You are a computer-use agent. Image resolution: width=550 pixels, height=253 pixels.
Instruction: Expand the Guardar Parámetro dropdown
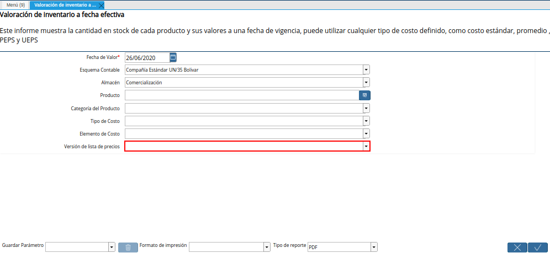[112, 247]
